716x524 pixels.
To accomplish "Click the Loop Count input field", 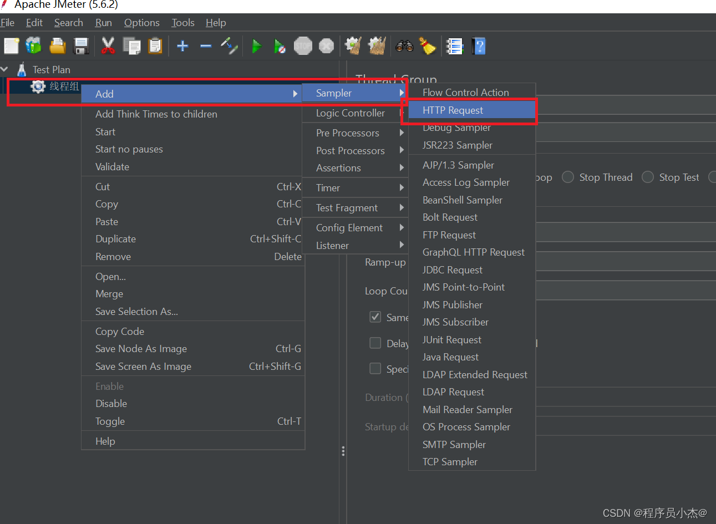I will 626,290.
